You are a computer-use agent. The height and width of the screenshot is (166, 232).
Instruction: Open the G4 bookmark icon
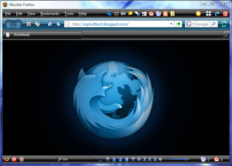pyautogui.click(x=123, y=14)
